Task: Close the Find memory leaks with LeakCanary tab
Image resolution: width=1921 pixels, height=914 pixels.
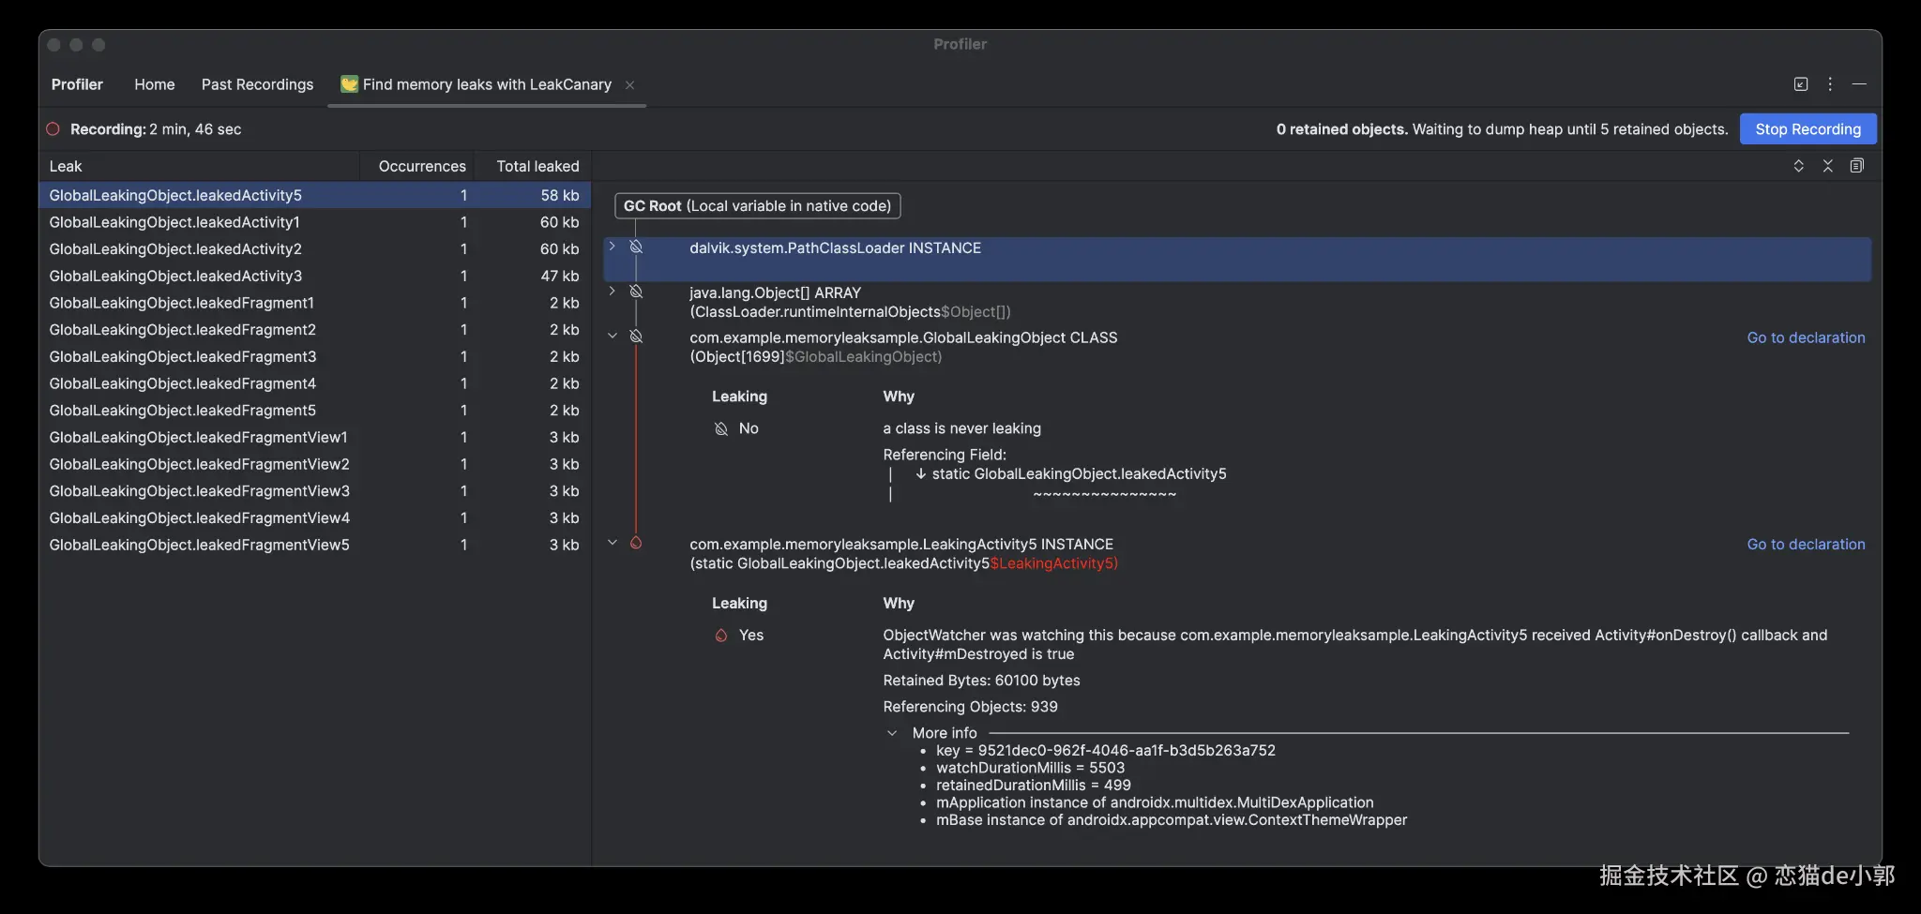Action: click(x=629, y=85)
